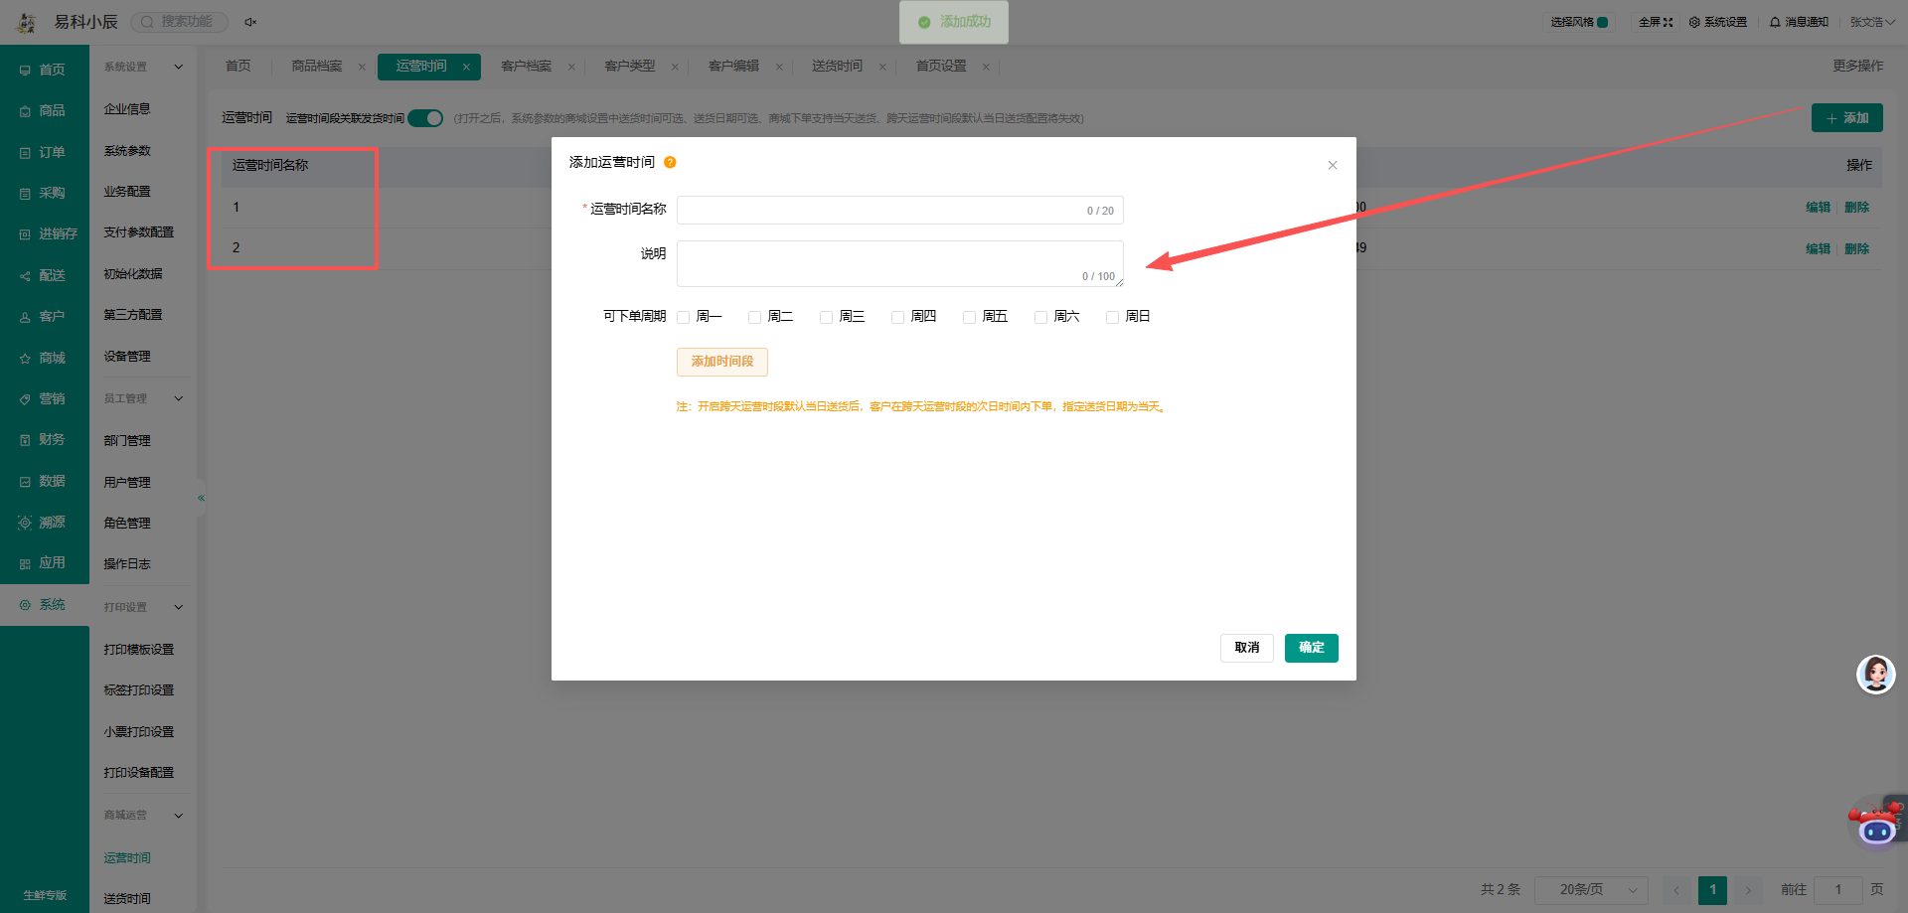This screenshot has height=913, width=1908.
Task: Open the 张文浩 user dropdown
Action: click(1872, 22)
